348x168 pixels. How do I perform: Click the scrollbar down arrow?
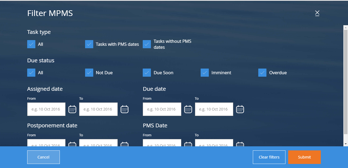346,144
